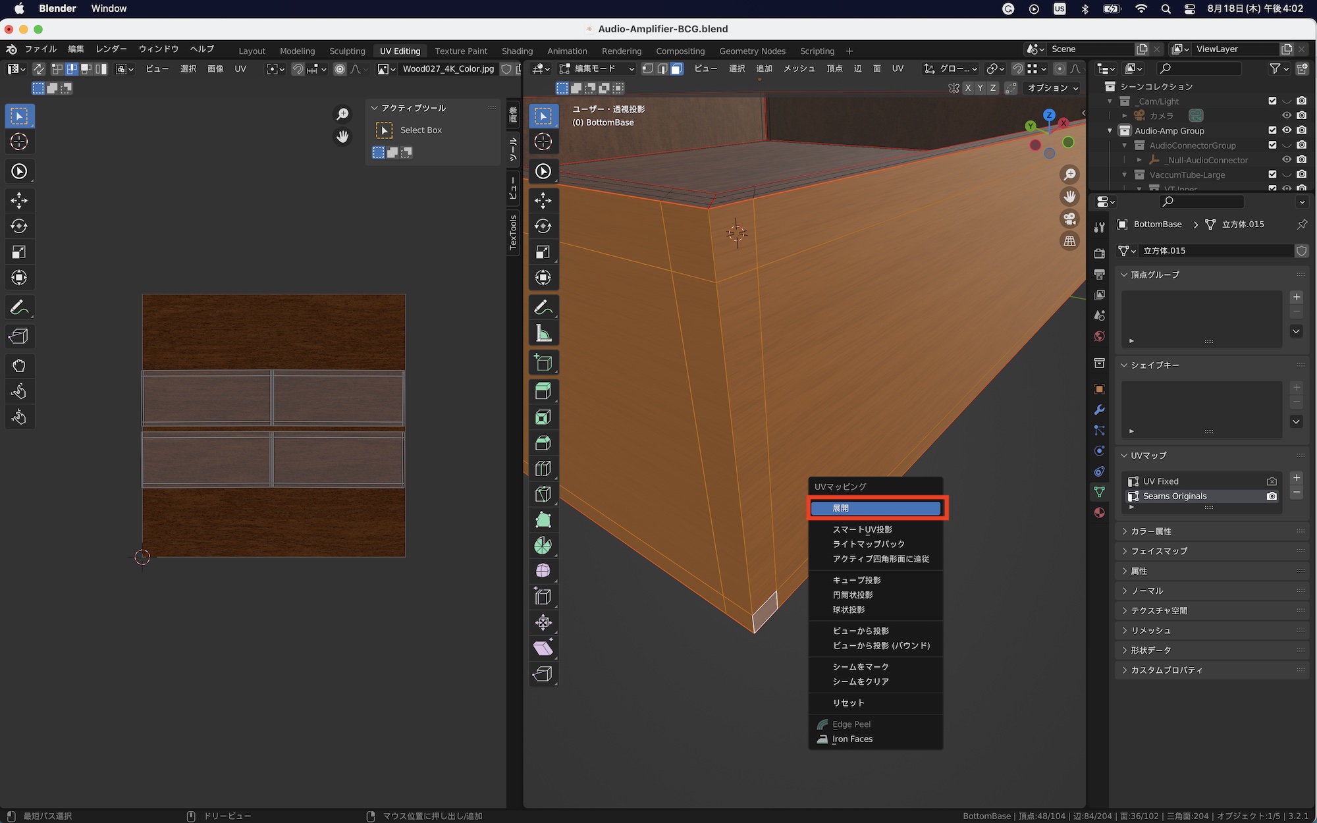Choose スマートUV投影 from UV mapping menu

(x=862, y=529)
